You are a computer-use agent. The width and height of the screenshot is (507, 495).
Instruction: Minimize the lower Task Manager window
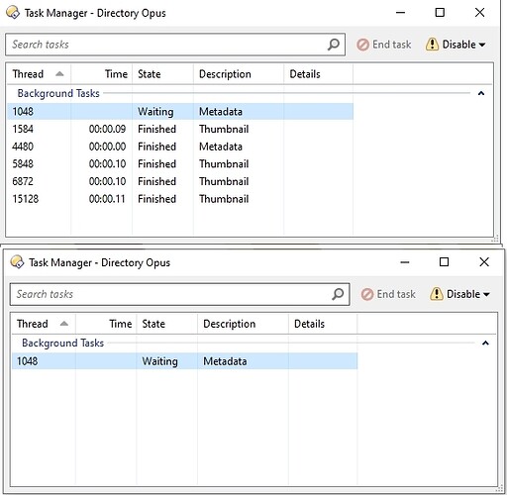click(405, 262)
